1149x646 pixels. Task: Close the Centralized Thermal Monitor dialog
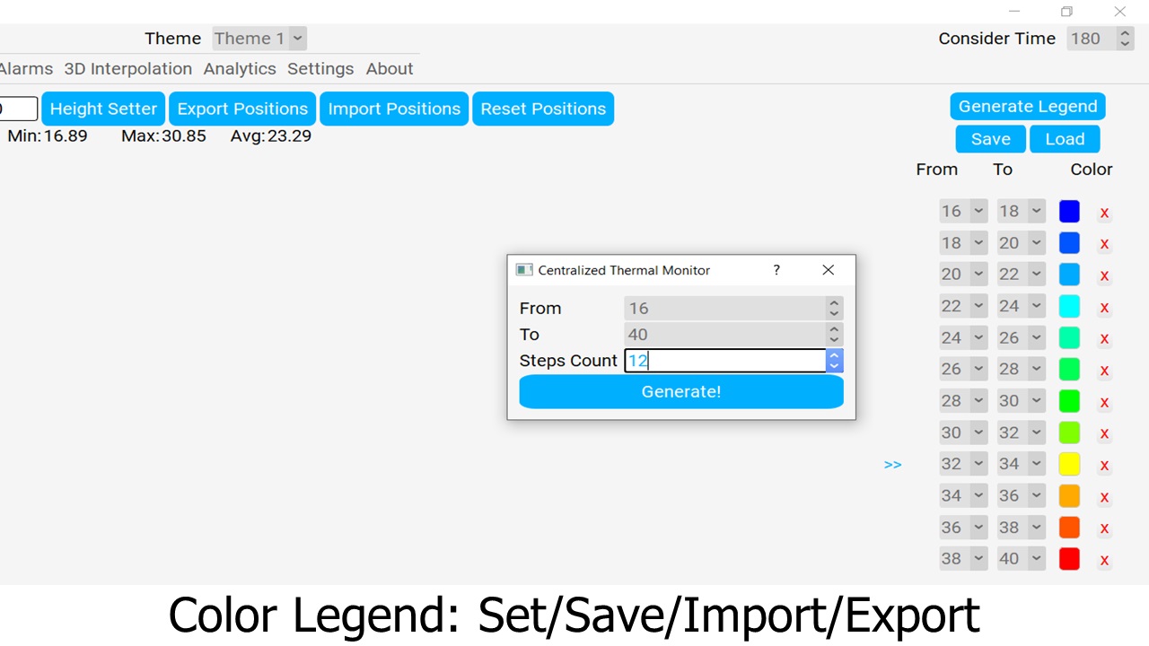(828, 270)
